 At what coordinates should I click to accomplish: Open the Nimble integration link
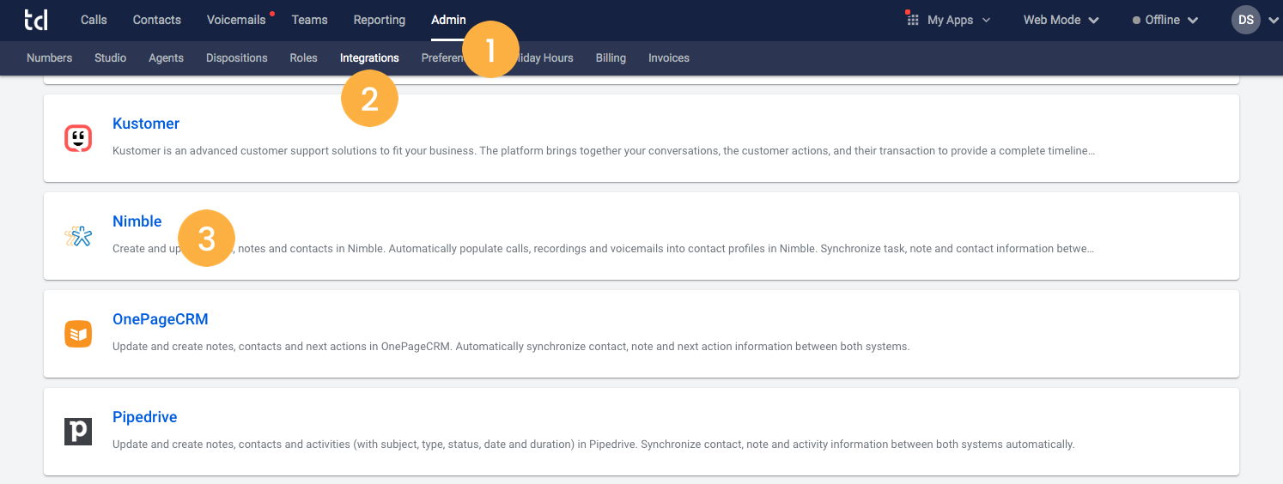(137, 221)
